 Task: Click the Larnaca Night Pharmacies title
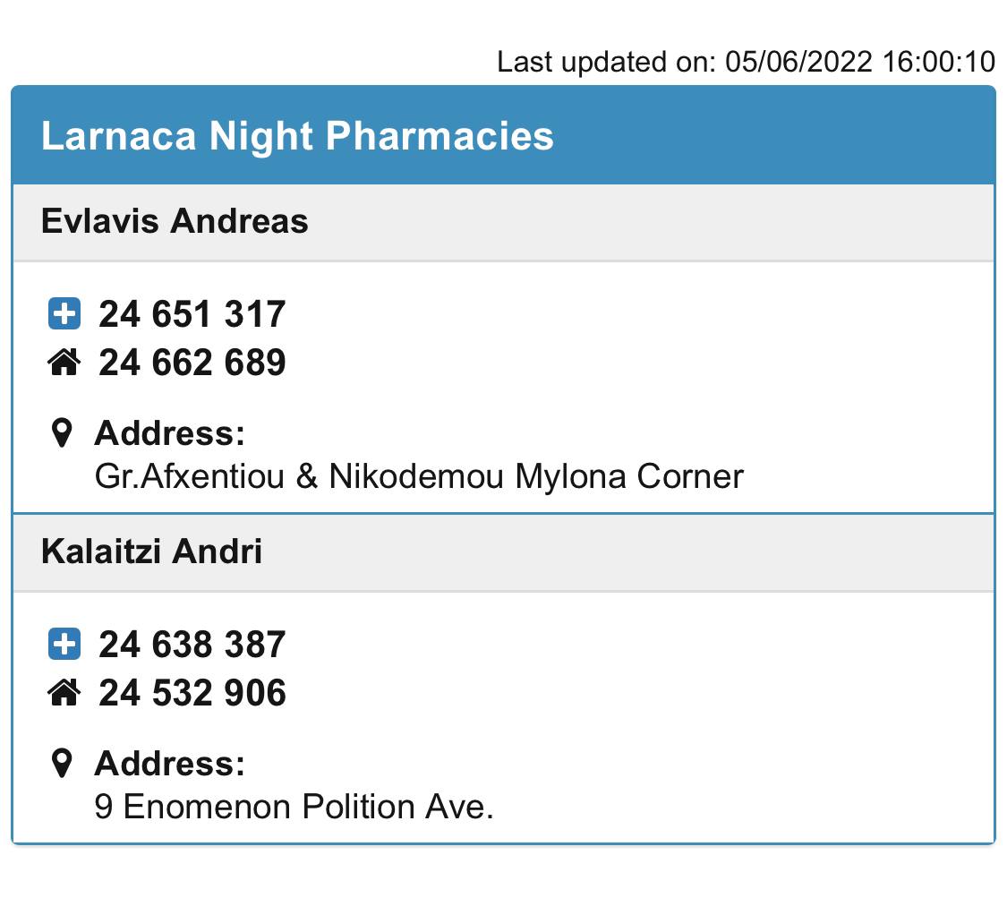(x=297, y=136)
